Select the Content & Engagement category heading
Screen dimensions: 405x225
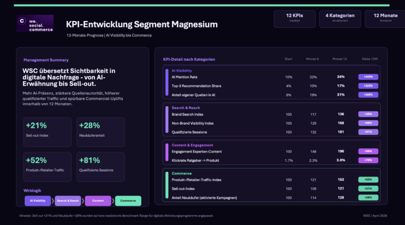(x=192, y=145)
